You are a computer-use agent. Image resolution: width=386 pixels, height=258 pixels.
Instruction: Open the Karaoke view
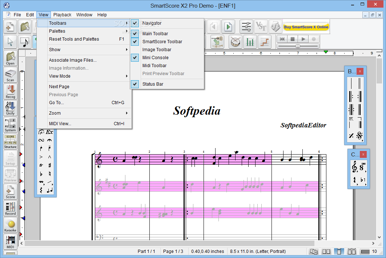[10, 225]
